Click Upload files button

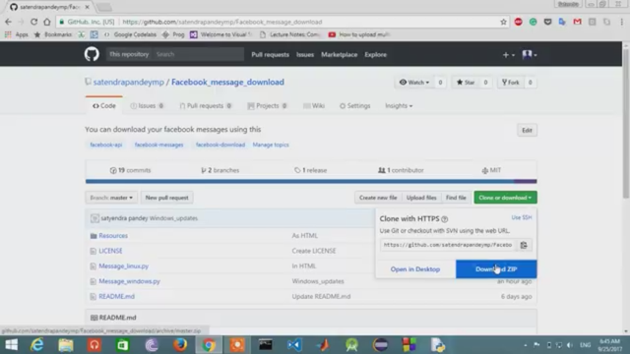pyautogui.click(x=421, y=198)
